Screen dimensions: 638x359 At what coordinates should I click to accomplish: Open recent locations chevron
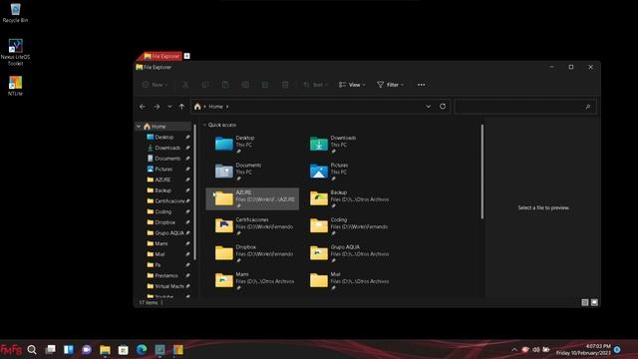point(169,107)
